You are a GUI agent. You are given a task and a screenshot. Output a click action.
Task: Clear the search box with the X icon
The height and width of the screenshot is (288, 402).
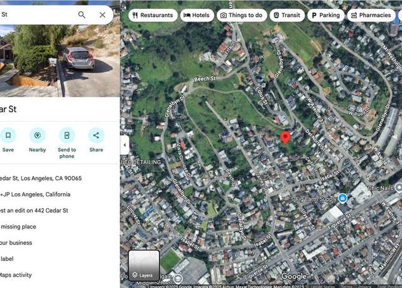click(102, 15)
